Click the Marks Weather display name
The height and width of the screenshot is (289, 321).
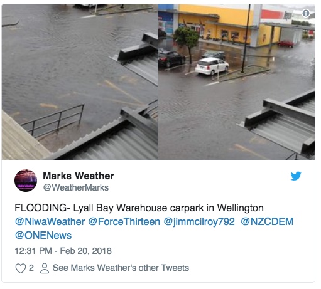79,176
